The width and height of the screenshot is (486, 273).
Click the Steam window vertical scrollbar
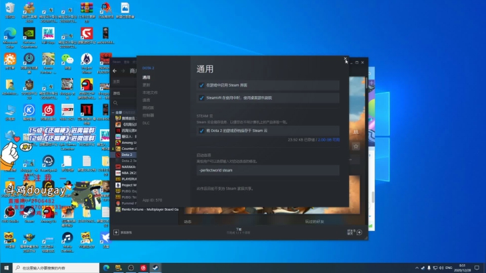coord(367,83)
